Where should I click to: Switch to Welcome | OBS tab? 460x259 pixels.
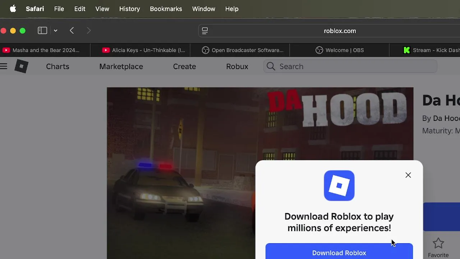[339, 50]
